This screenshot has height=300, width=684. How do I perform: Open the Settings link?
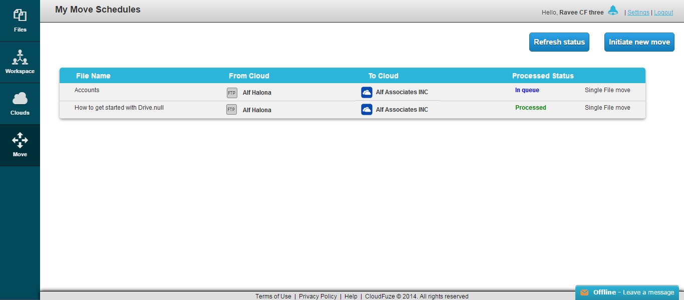638,13
